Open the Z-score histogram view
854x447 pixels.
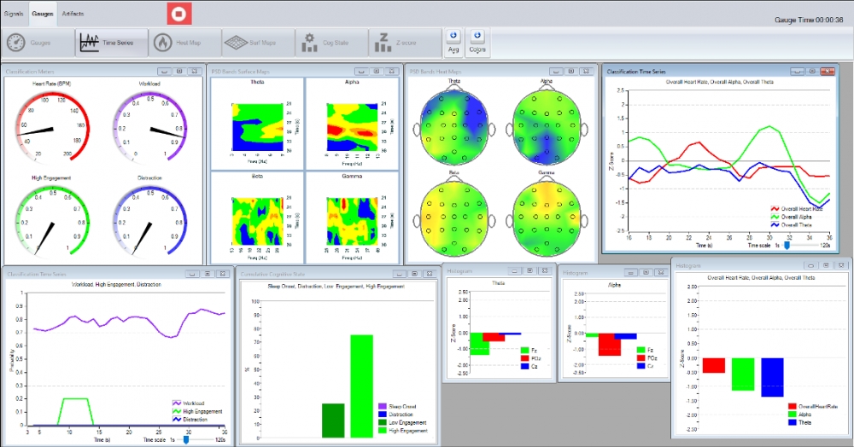(401, 42)
